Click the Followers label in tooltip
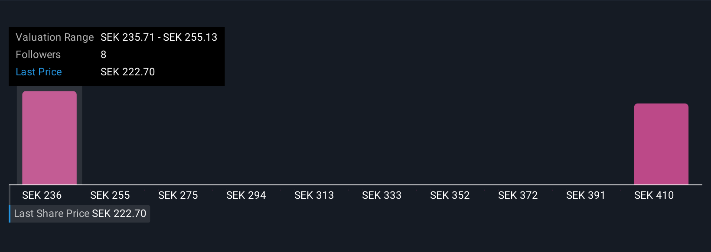Image resolution: width=711 pixels, height=252 pixels. (38, 55)
